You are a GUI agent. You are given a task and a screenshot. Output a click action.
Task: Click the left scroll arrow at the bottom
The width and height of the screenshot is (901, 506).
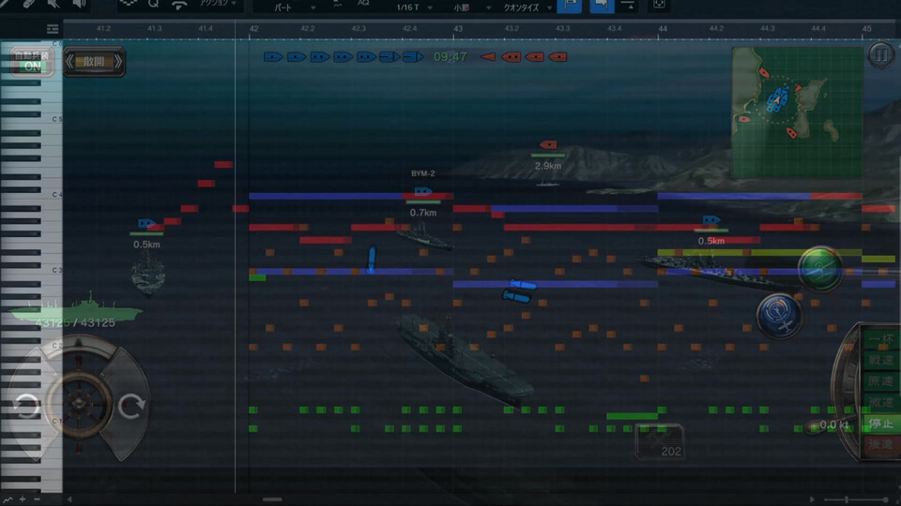click(69, 499)
